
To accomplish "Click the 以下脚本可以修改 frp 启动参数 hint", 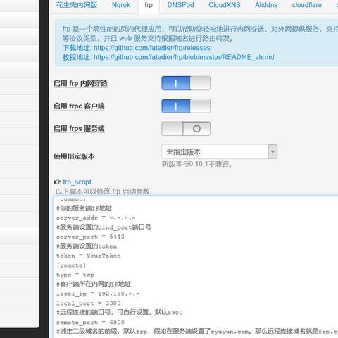I will point(102,192).
